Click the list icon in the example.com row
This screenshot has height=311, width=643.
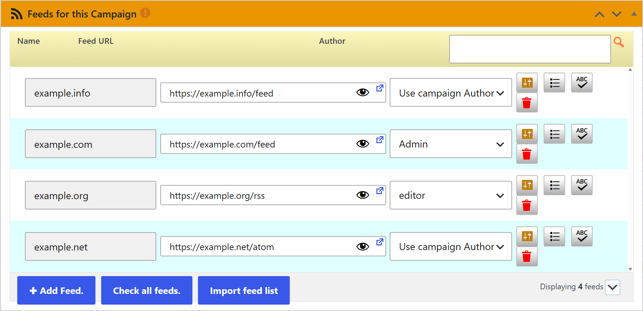[x=554, y=134]
